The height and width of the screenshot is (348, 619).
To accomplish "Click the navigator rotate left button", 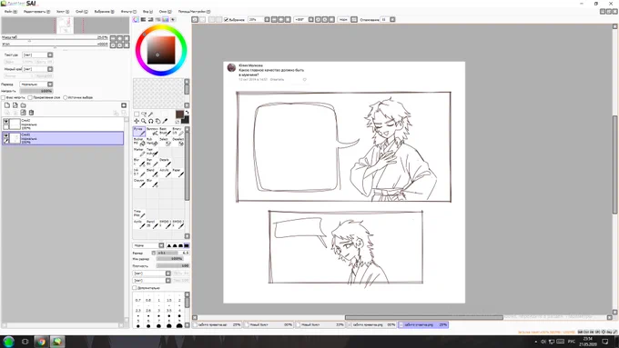I will tap(113, 45).
